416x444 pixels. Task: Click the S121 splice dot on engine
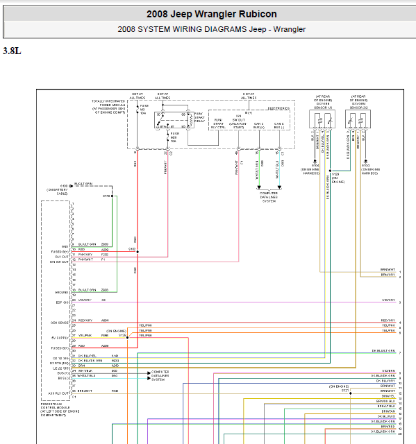click(351, 393)
